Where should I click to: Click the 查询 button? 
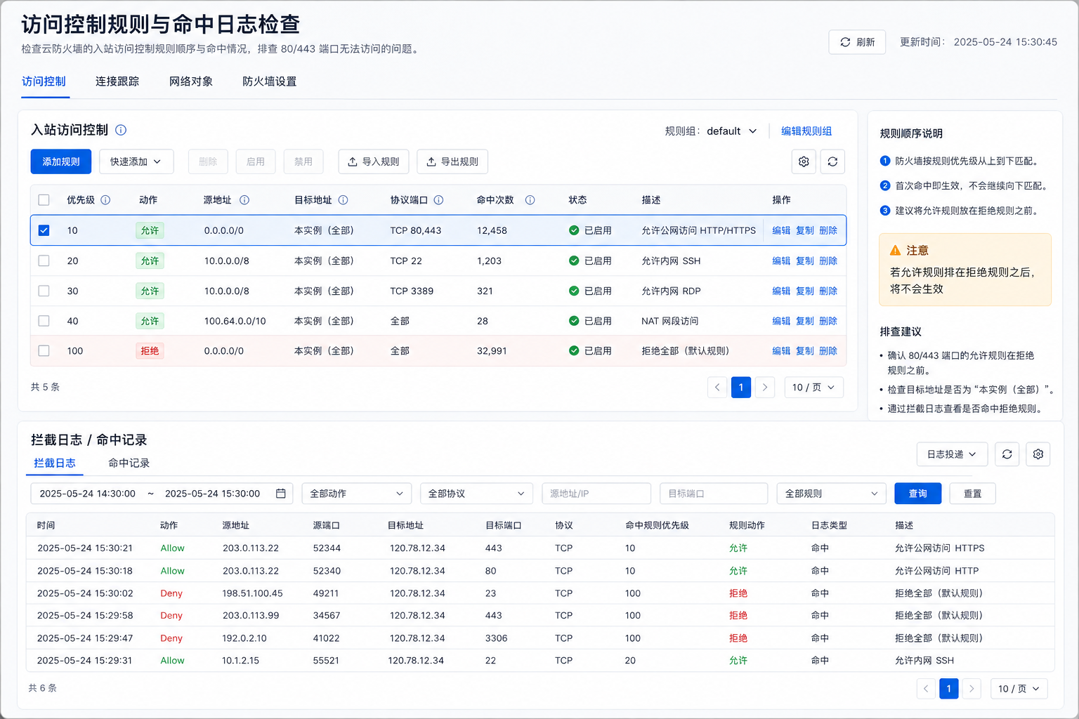coord(917,494)
